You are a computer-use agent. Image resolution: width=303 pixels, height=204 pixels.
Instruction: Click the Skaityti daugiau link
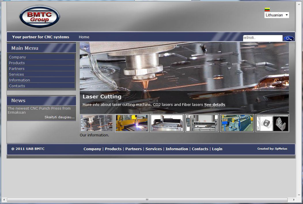tap(60, 117)
